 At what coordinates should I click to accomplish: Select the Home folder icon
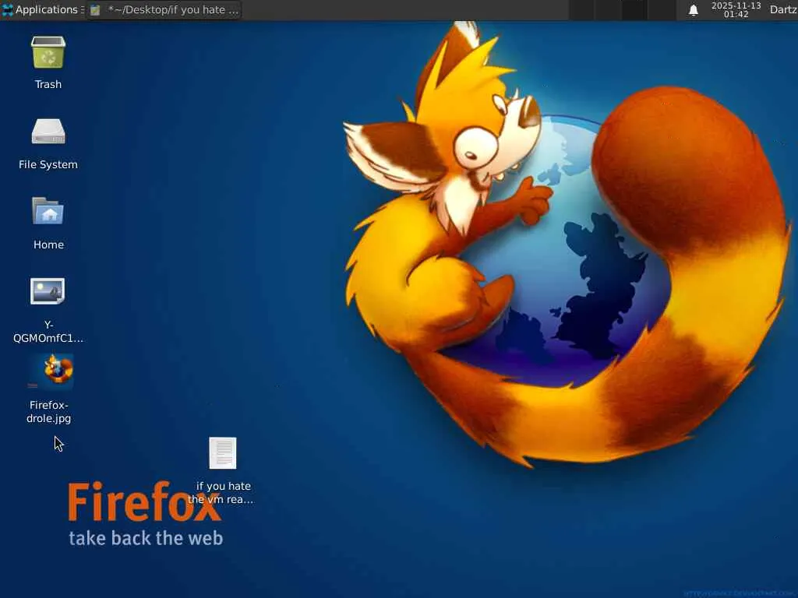(48, 211)
